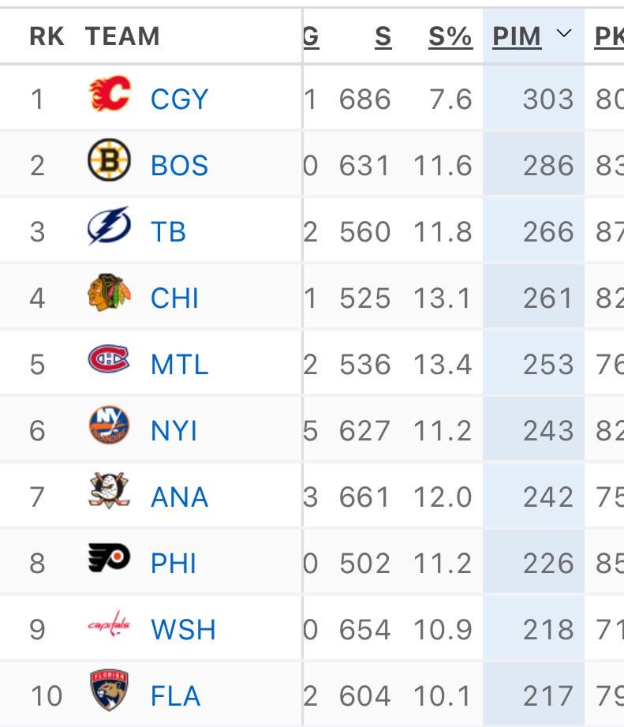This screenshot has width=624, height=727.
Task: Click the New York Islanders logo
Action: point(109,429)
